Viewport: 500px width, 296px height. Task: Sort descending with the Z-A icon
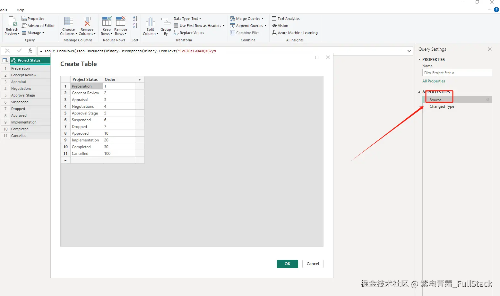(x=135, y=26)
